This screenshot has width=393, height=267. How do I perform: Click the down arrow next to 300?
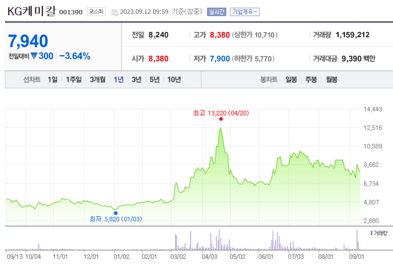[x=34, y=56]
